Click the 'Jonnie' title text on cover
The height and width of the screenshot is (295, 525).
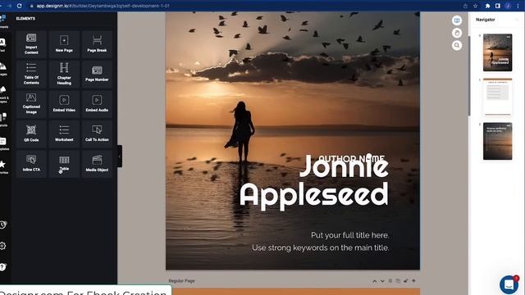point(344,166)
